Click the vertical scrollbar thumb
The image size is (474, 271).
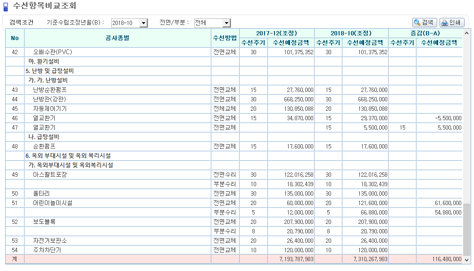coord(467,230)
